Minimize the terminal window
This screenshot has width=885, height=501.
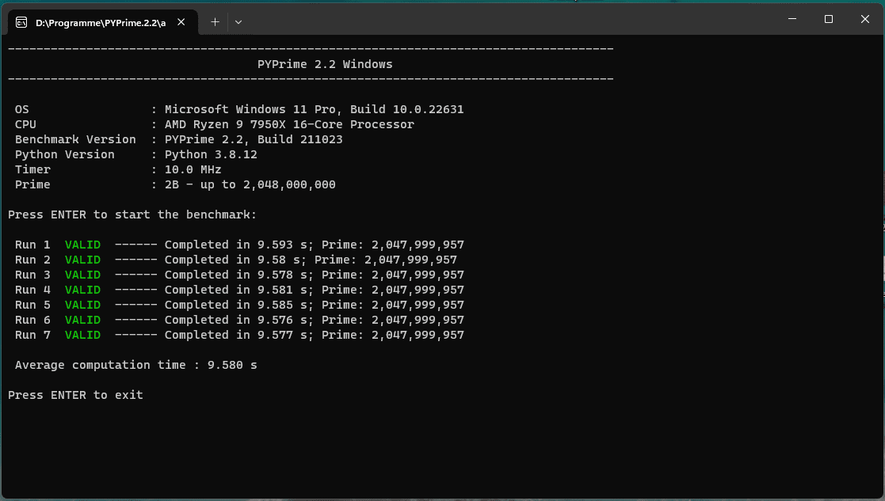click(792, 19)
